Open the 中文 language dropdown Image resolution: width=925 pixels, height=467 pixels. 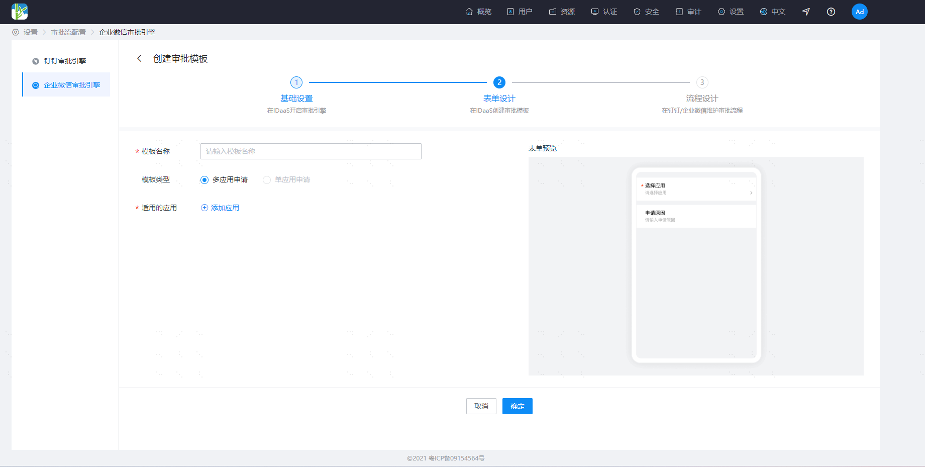coord(773,12)
